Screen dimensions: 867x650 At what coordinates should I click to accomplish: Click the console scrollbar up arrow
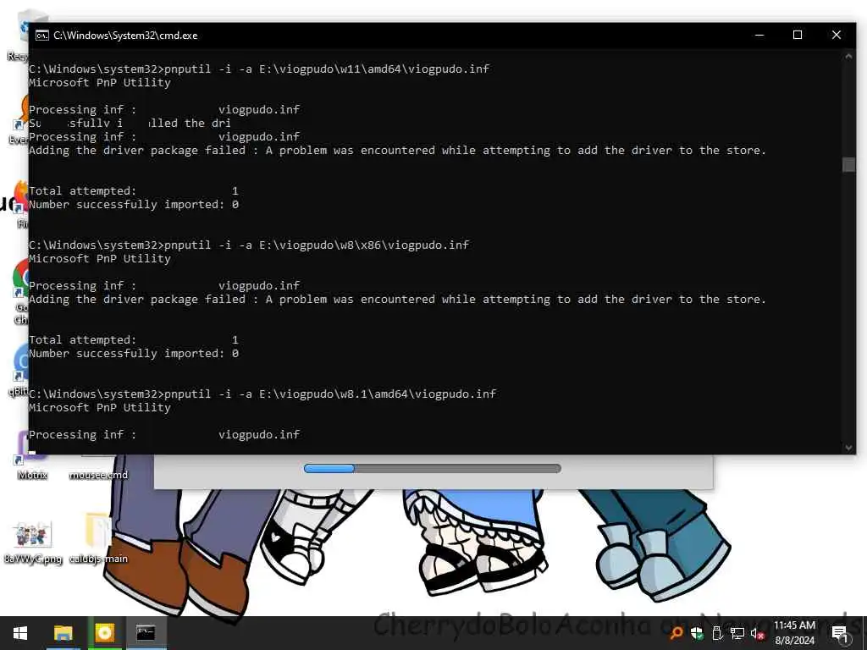(x=848, y=56)
